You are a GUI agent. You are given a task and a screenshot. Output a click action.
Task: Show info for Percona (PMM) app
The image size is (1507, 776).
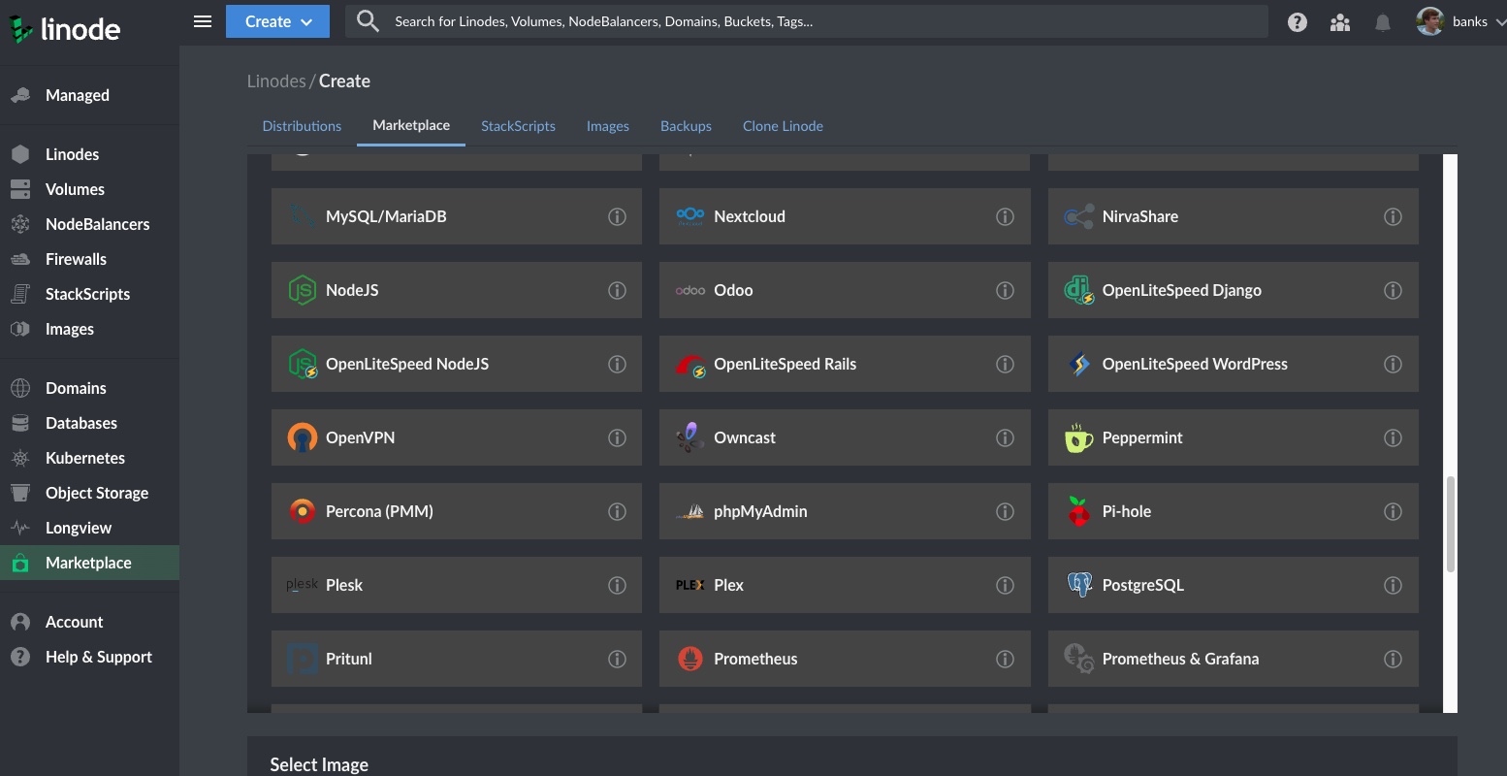click(617, 511)
